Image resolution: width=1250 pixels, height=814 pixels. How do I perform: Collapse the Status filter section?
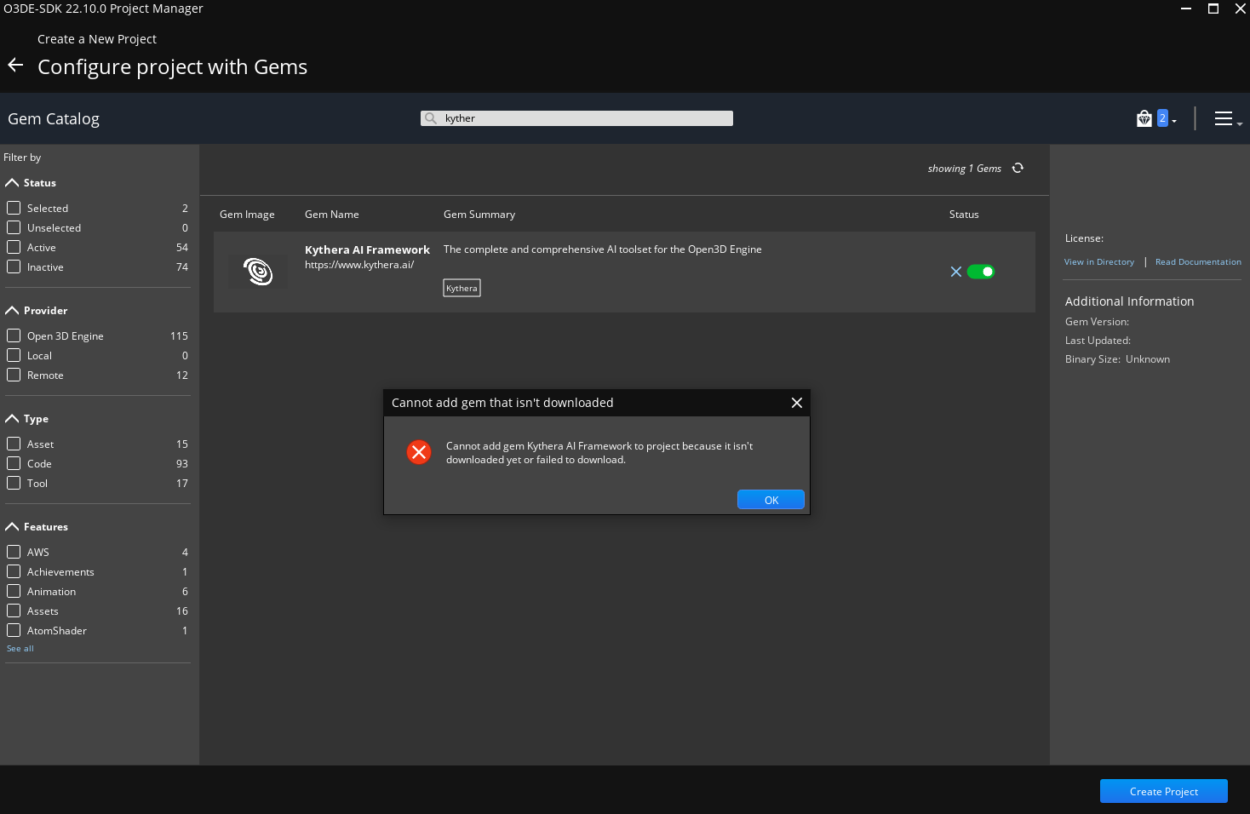12,182
